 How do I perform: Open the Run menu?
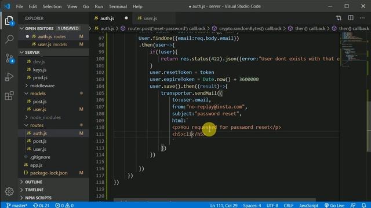coord(99,6)
